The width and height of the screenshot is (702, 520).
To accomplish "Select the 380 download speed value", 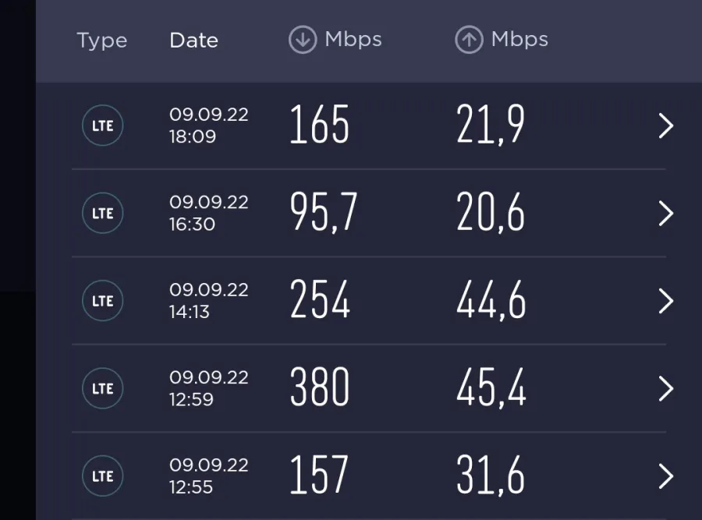I will 320,387.
